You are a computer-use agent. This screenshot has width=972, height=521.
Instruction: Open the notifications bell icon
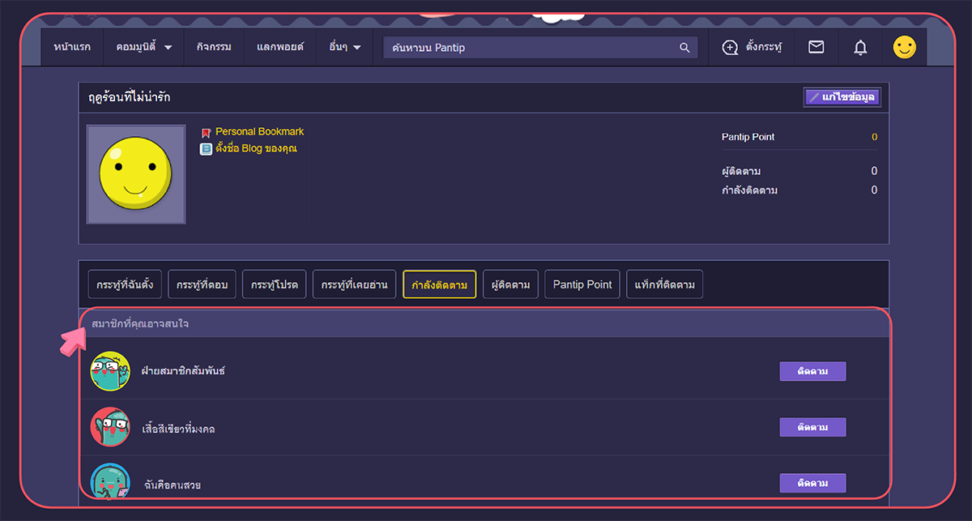click(860, 48)
